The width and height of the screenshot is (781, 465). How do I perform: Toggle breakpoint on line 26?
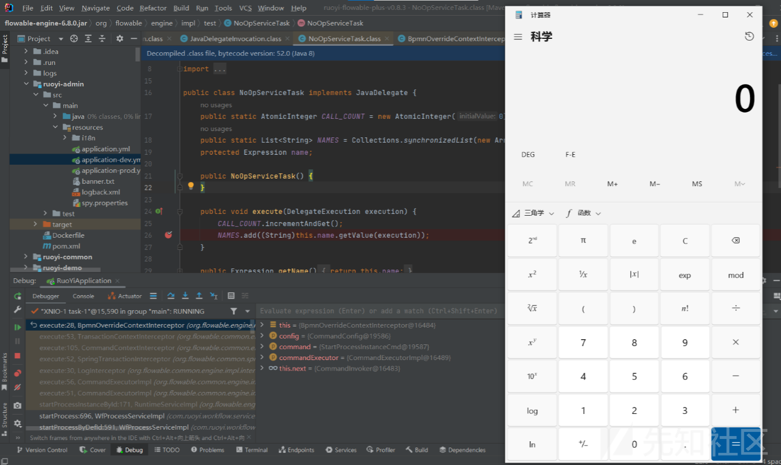(168, 235)
